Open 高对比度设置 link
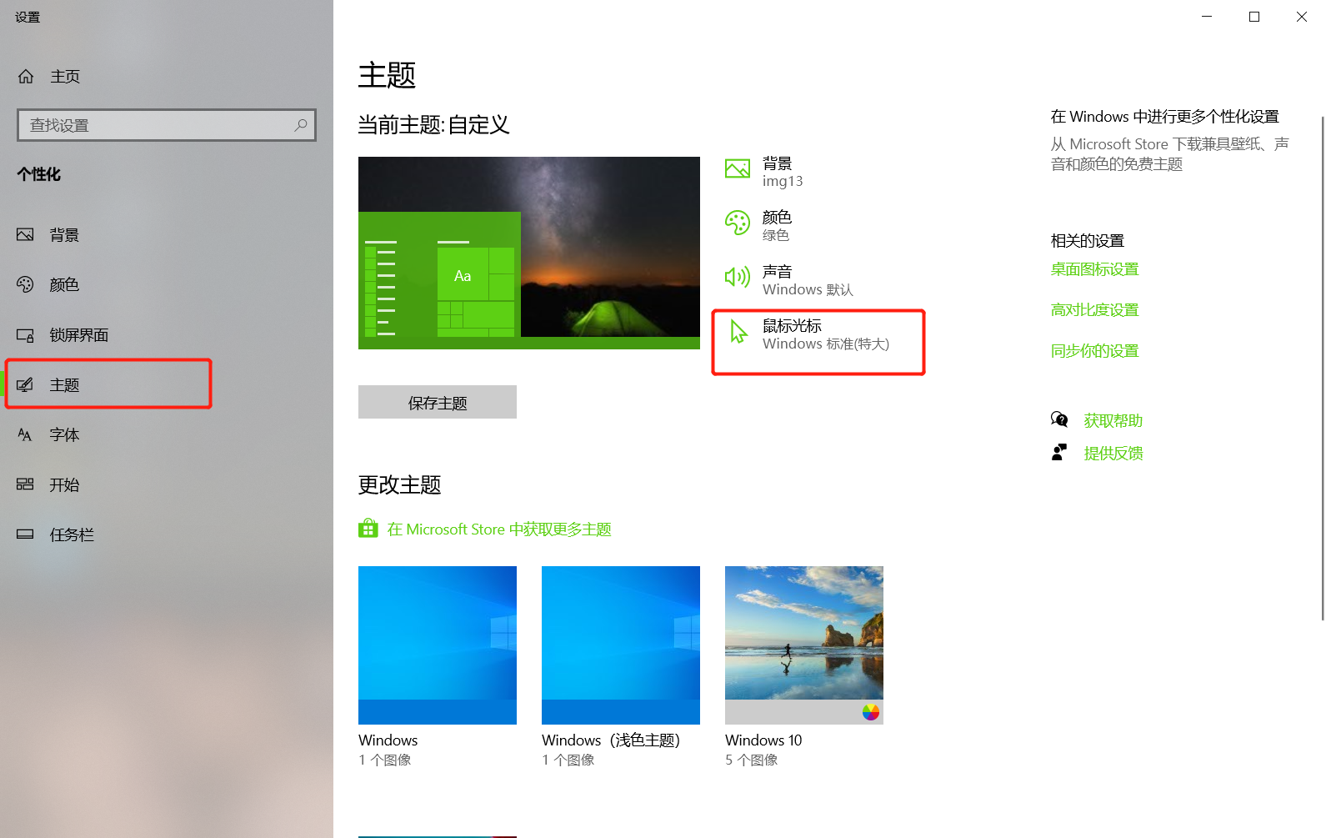Image resolution: width=1326 pixels, height=838 pixels. pyautogui.click(x=1094, y=310)
